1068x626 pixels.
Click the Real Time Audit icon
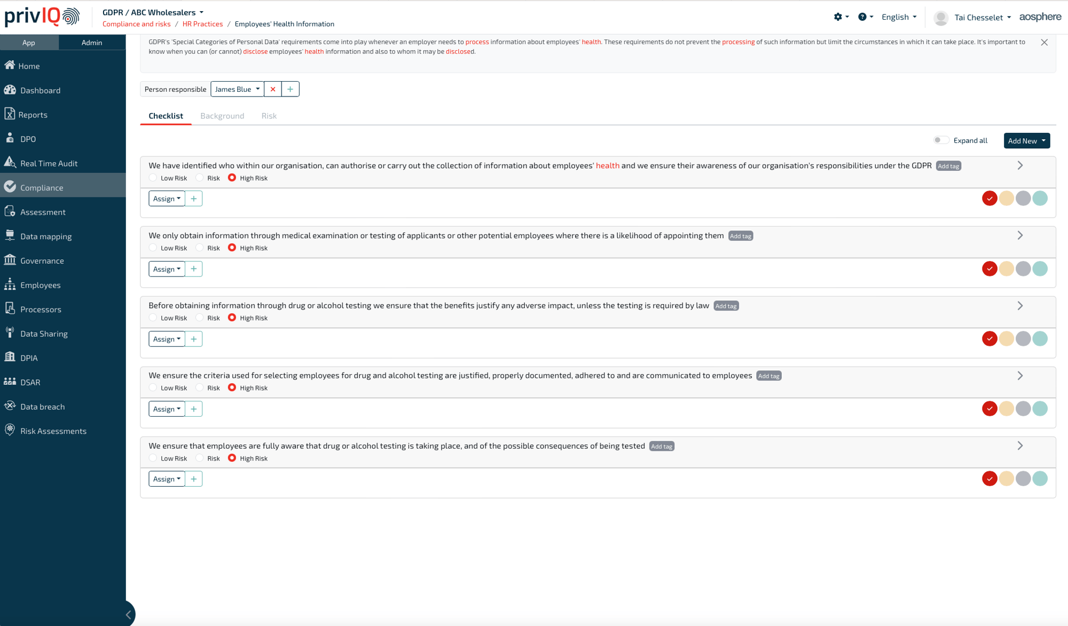pos(10,163)
